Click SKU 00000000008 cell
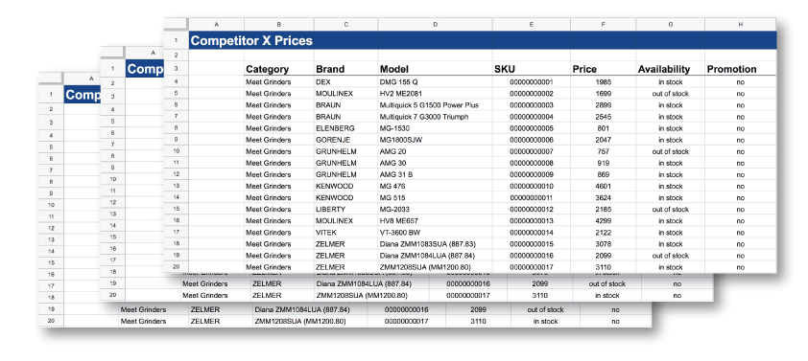Screen dimensions: 808x361 (x=532, y=163)
